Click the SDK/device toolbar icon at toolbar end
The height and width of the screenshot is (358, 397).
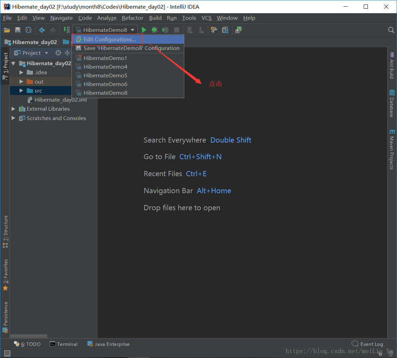coord(238,30)
